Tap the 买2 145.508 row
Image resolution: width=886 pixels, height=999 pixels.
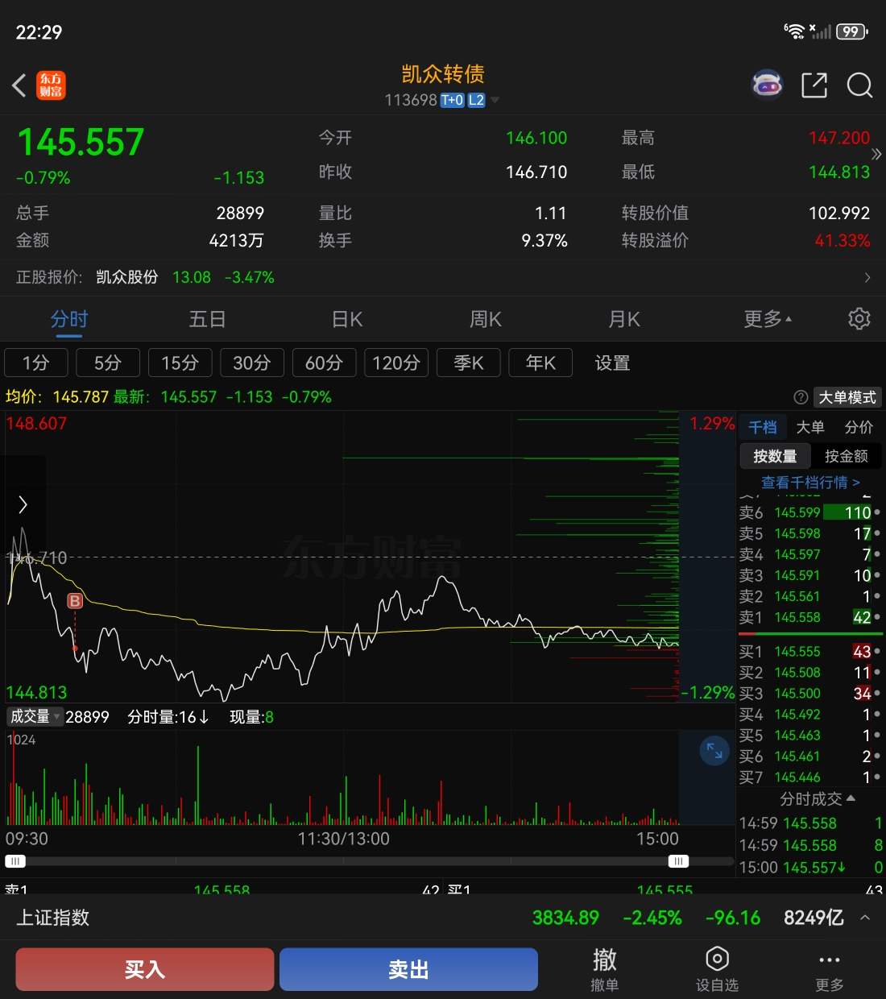tap(809, 672)
